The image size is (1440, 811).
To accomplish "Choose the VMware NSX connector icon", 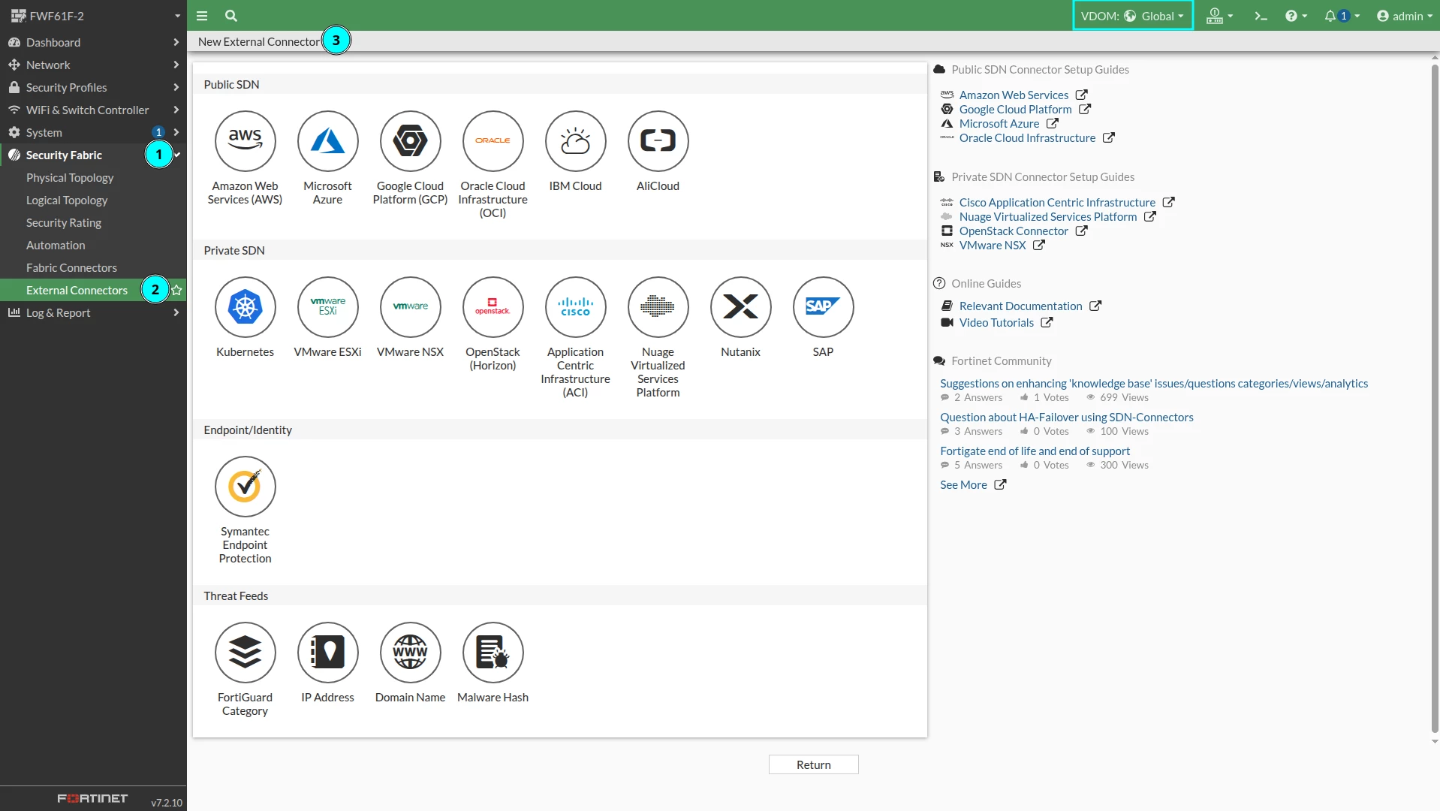I will [x=410, y=307].
